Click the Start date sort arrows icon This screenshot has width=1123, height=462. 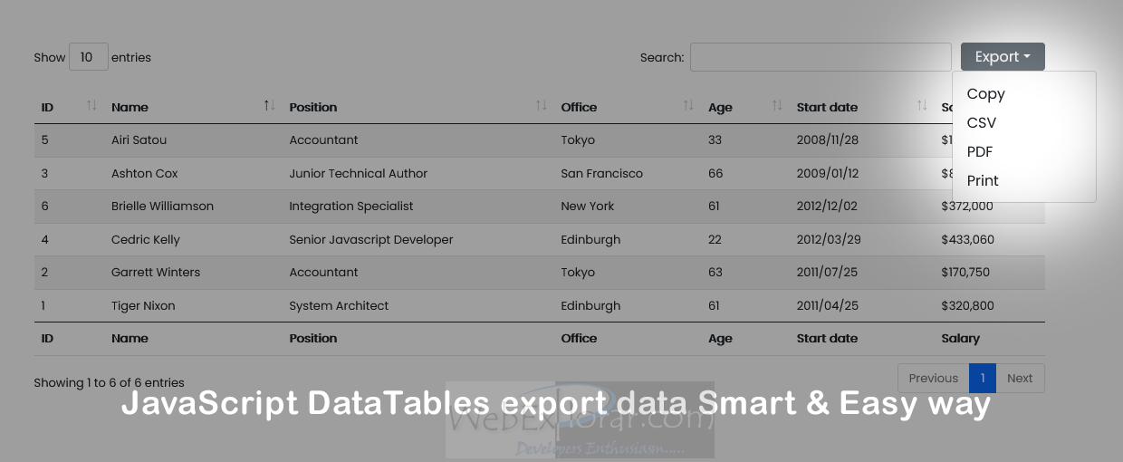[922, 106]
